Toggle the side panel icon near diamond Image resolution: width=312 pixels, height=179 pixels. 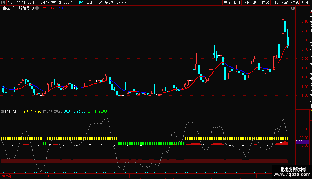coord(293,8)
